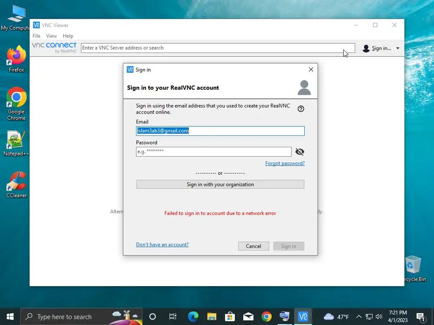Image resolution: width=434 pixels, height=325 pixels.
Task: Close the Sign in dialog
Action: [x=311, y=70]
